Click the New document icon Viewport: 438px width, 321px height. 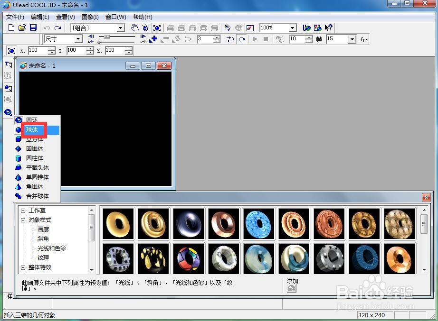[11, 28]
